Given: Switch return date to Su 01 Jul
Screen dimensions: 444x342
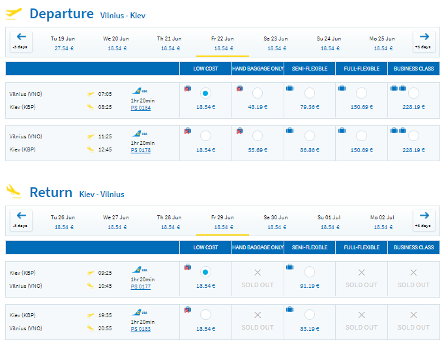Looking at the screenshot, I should [x=329, y=222].
